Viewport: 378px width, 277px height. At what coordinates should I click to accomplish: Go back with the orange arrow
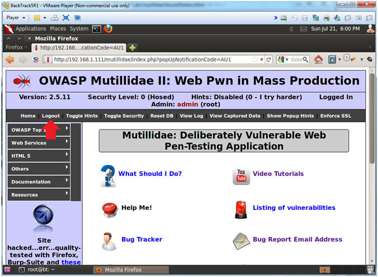point(10,59)
